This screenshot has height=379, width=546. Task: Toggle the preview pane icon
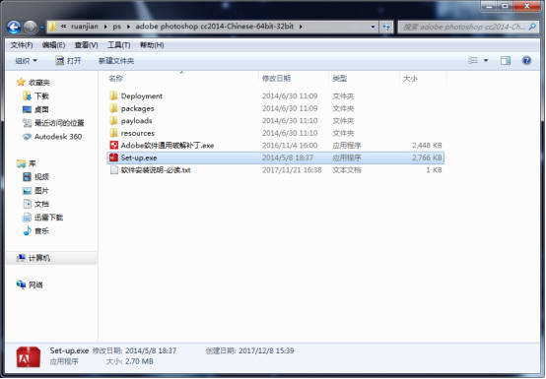point(506,60)
